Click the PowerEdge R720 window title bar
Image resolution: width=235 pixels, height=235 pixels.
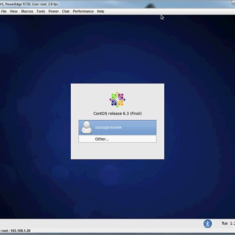pyautogui.click(x=117, y=4)
